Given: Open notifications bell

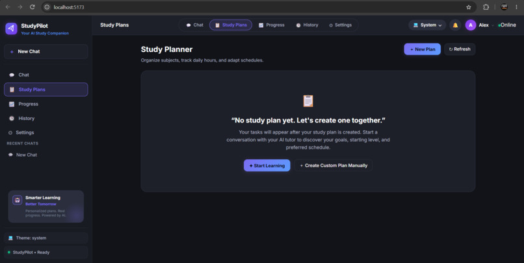Looking at the screenshot, I should click(x=455, y=25).
